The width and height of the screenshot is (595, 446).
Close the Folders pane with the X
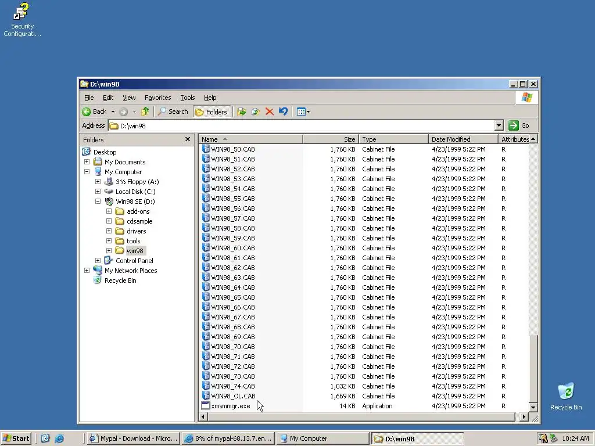coord(188,139)
